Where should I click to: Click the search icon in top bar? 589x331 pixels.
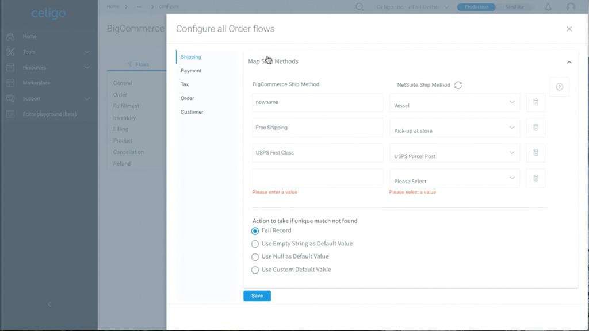[x=359, y=7]
